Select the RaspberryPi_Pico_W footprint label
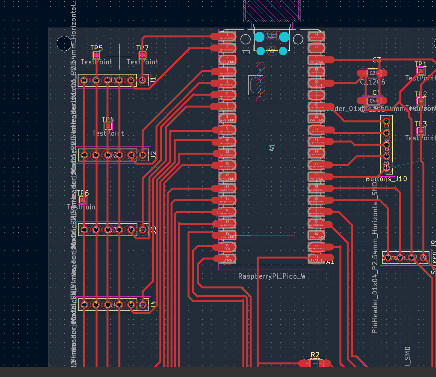436x377 pixels. (272, 276)
